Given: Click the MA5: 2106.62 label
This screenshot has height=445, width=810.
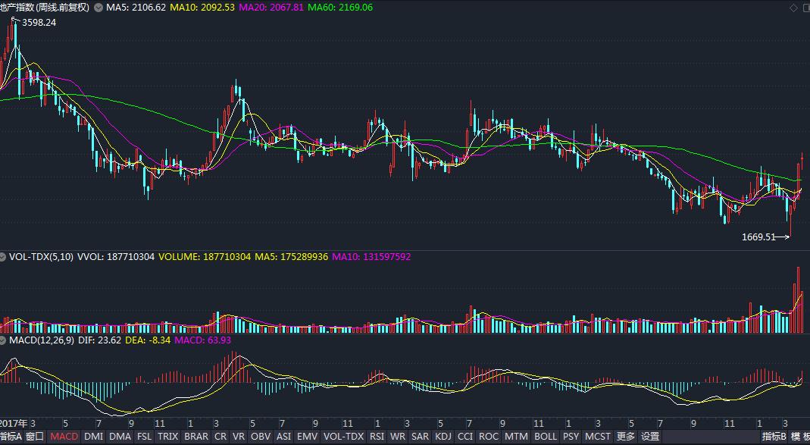Looking at the screenshot, I should (x=136, y=8).
